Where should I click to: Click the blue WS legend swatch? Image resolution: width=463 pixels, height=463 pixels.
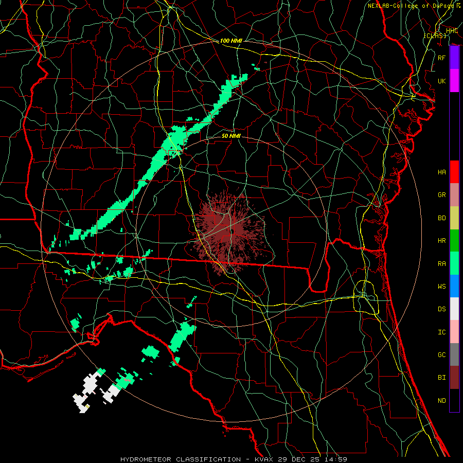(454, 286)
